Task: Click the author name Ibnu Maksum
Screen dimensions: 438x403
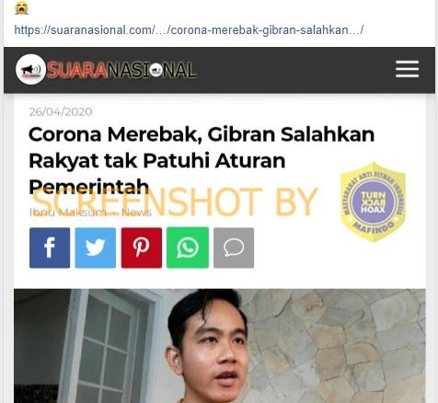Action: 67,213
